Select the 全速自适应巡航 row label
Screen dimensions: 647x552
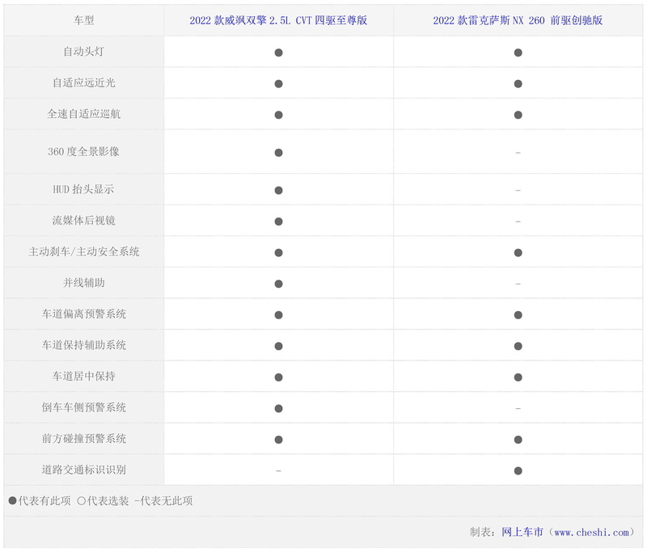84,114
